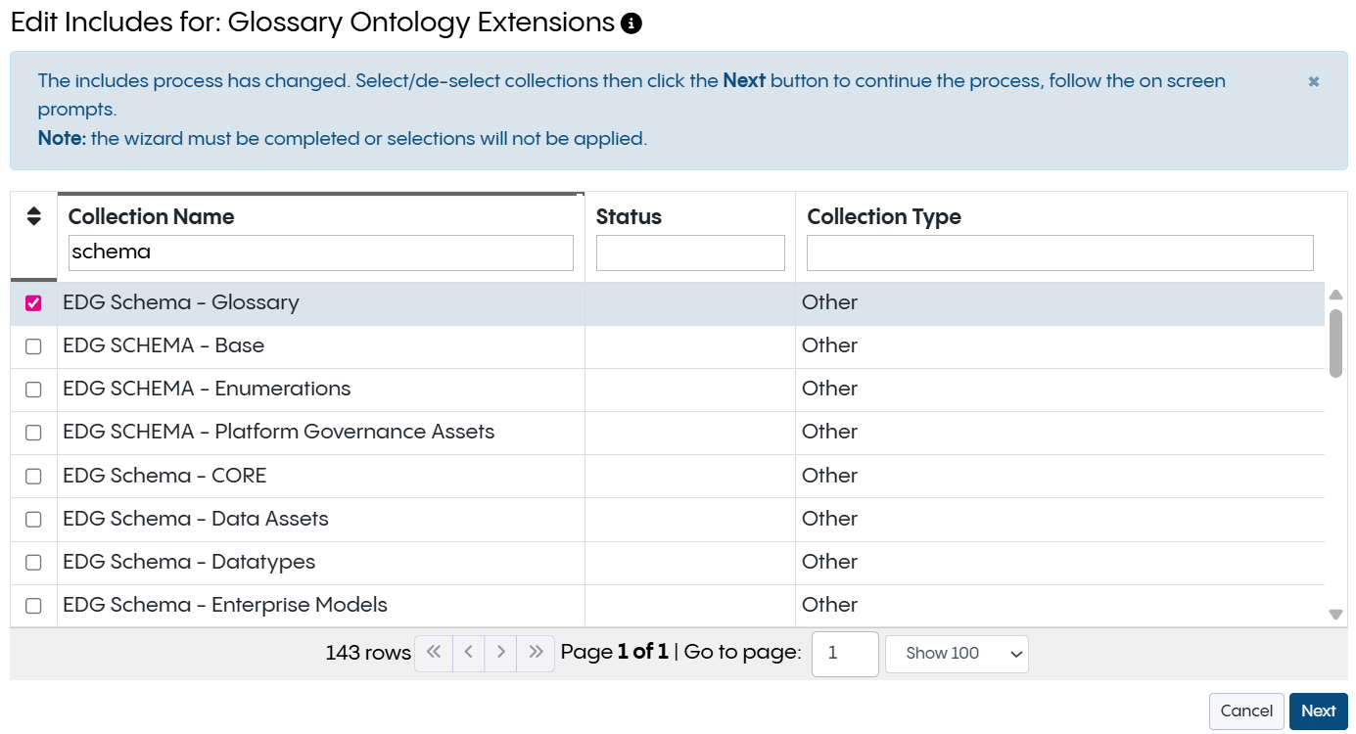Go to next page with right chevron

pyautogui.click(x=500, y=653)
